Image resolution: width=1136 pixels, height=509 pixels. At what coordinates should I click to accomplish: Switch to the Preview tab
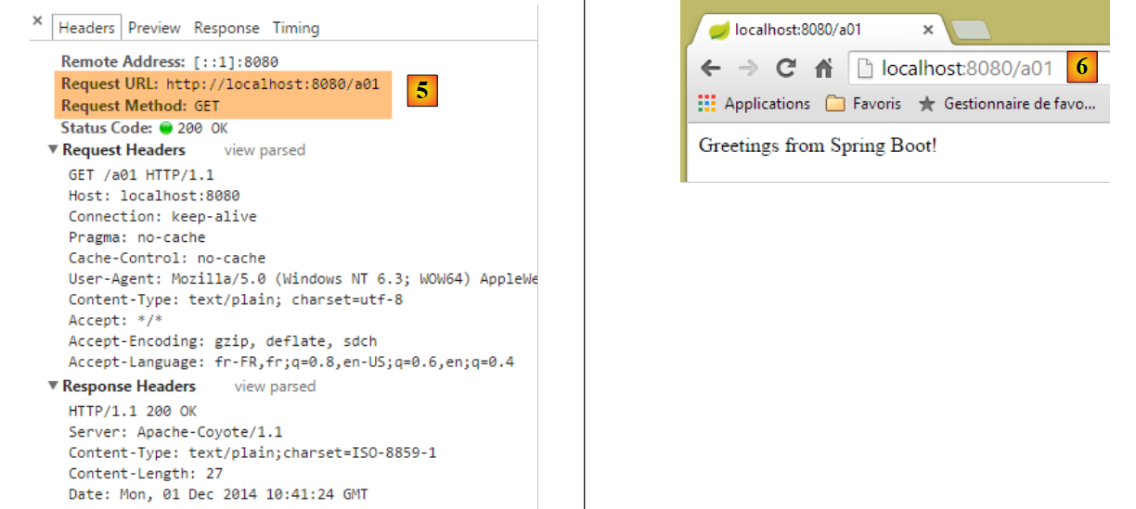pos(154,28)
